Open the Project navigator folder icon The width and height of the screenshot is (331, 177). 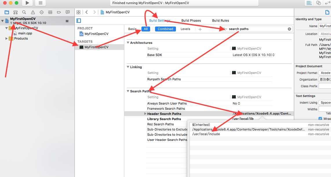[x=7, y=12]
